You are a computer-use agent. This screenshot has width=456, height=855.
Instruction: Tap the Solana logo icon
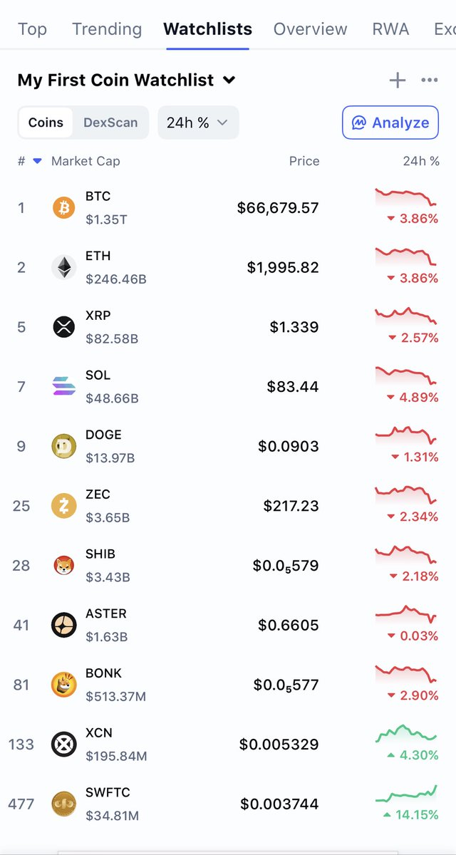coord(63,387)
